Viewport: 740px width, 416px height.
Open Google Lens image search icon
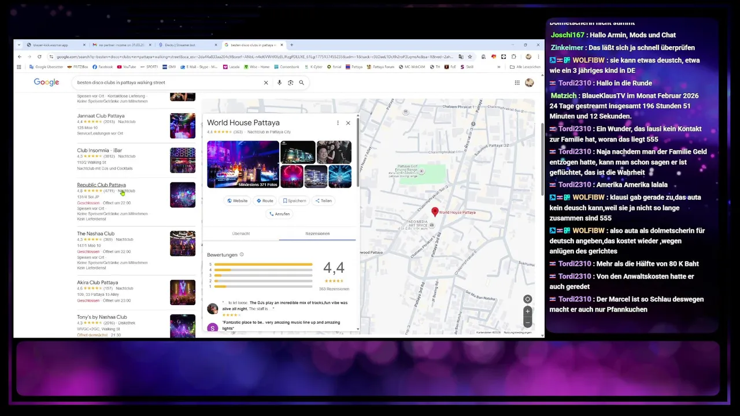point(291,83)
